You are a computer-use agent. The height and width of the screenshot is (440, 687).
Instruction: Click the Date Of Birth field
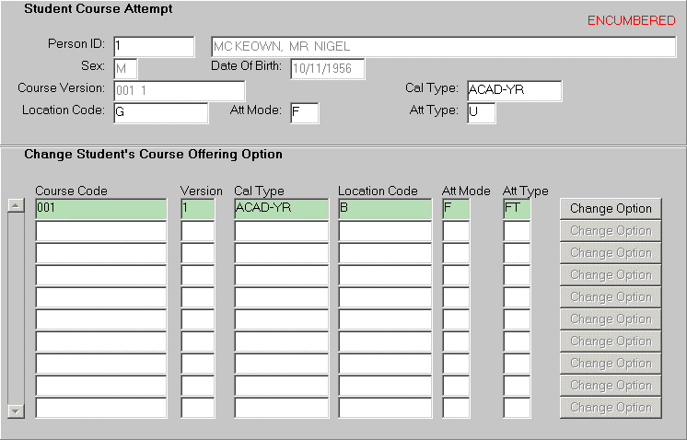(327, 68)
